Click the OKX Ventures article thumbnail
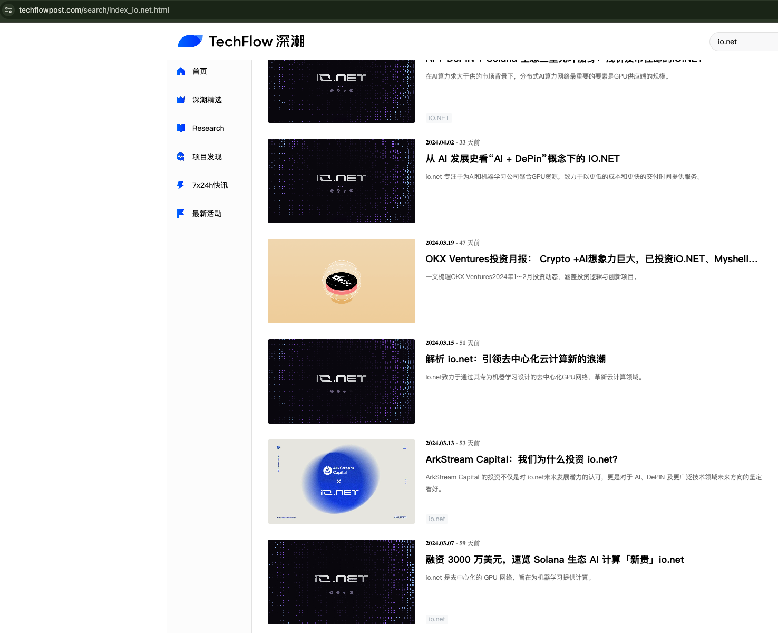Screen dimensions: 778x633 [342, 281]
